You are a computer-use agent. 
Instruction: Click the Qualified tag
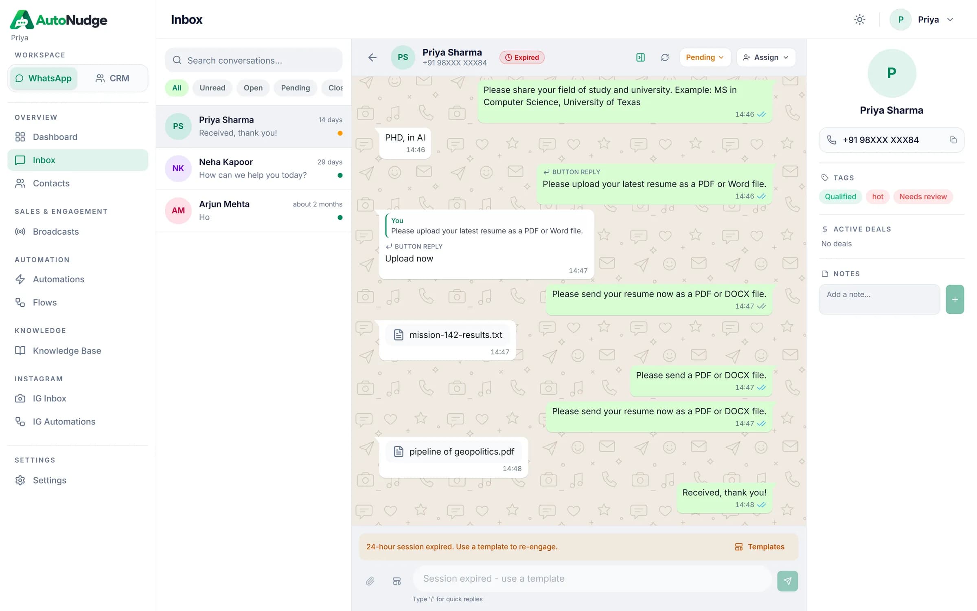coord(840,197)
